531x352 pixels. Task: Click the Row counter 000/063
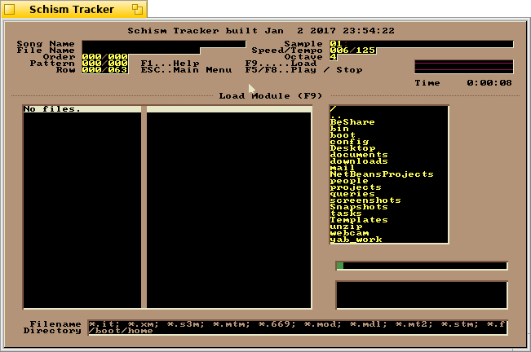click(104, 70)
